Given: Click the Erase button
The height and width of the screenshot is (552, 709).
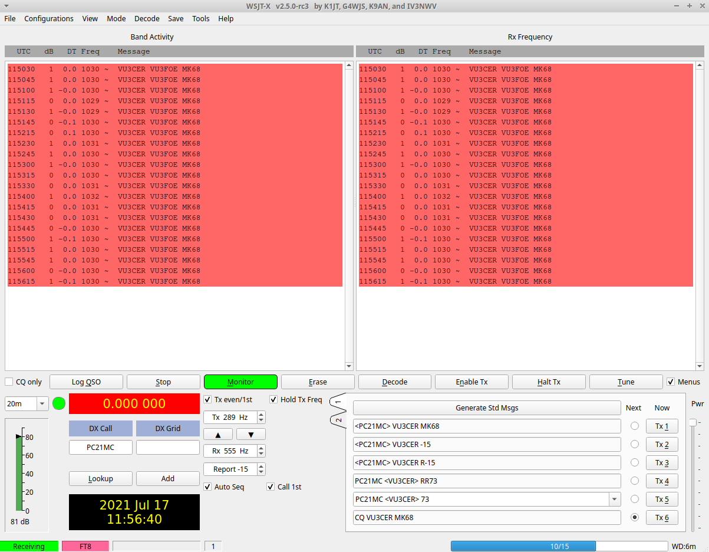Looking at the screenshot, I should coord(318,382).
